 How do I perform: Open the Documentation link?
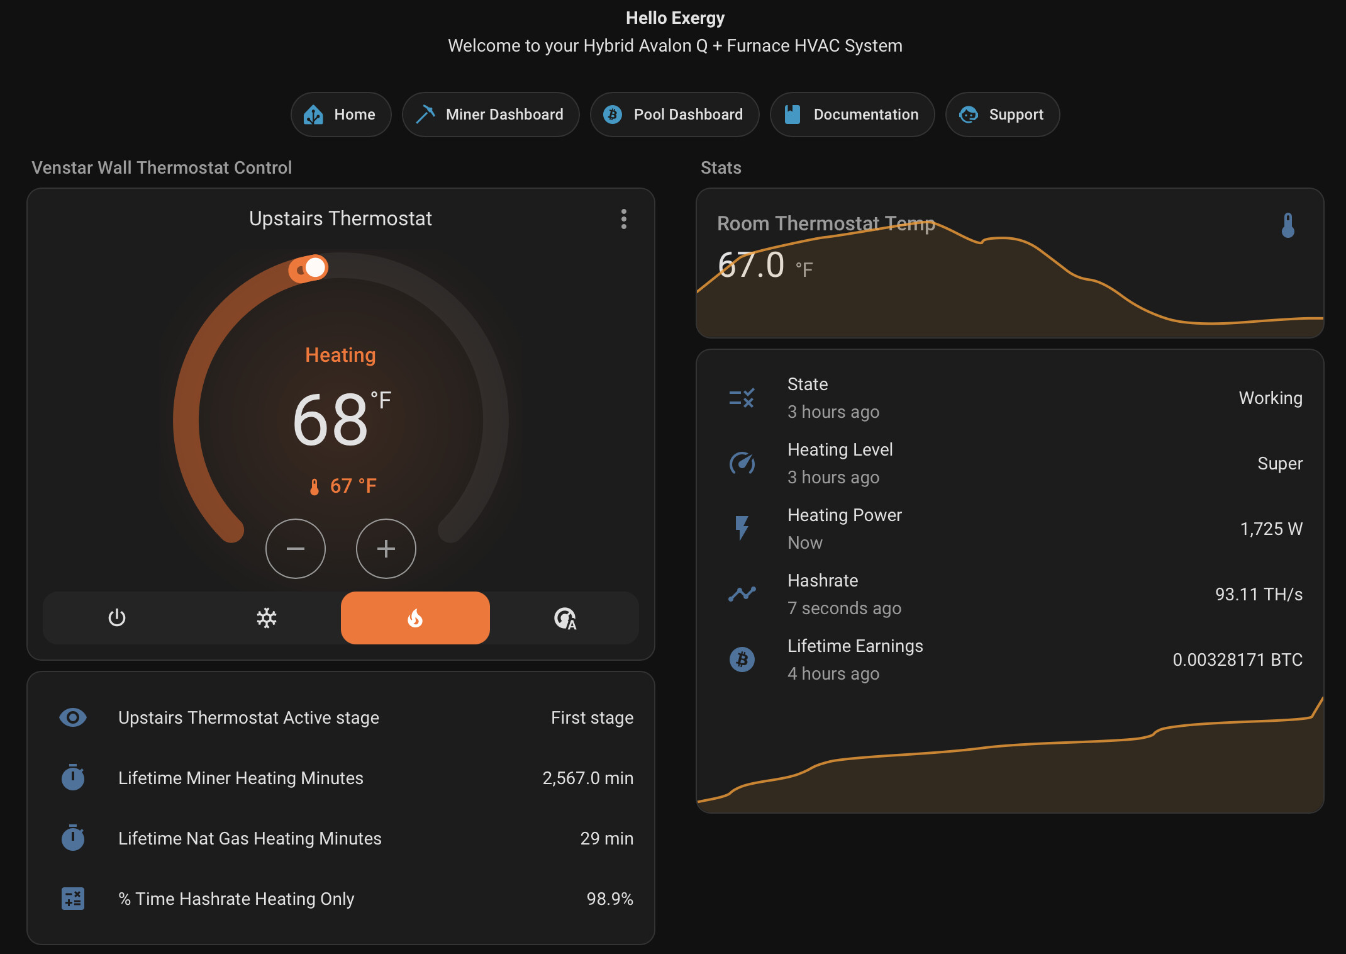(852, 115)
